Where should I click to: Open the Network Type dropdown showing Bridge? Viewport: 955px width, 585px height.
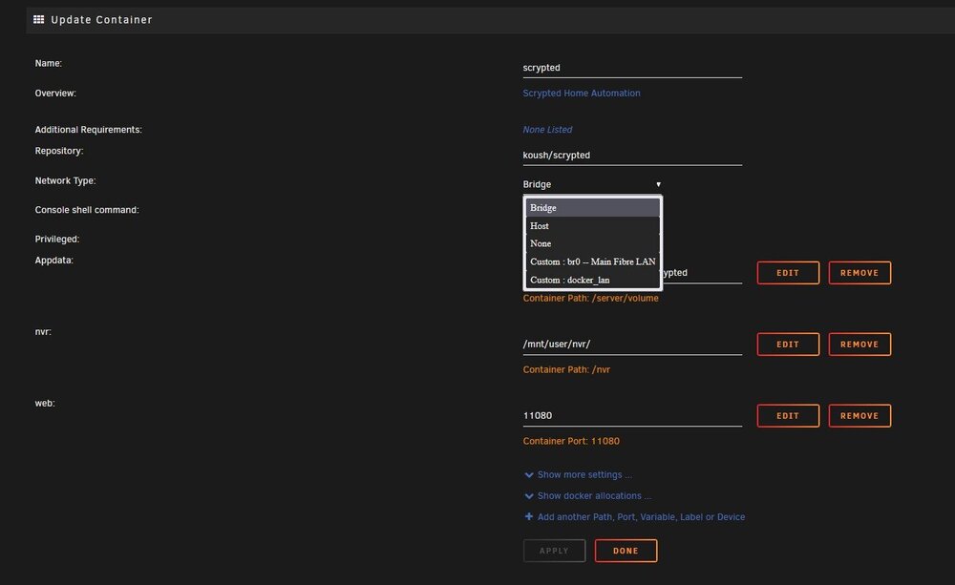coord(592,184)
